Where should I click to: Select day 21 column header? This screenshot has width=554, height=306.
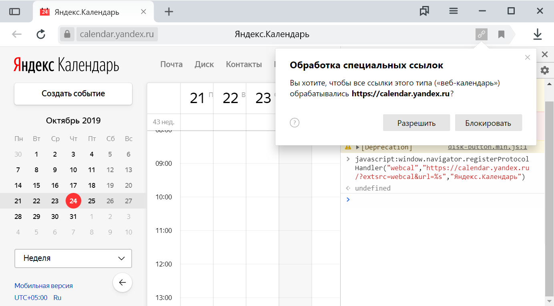[x=197, y=98]
